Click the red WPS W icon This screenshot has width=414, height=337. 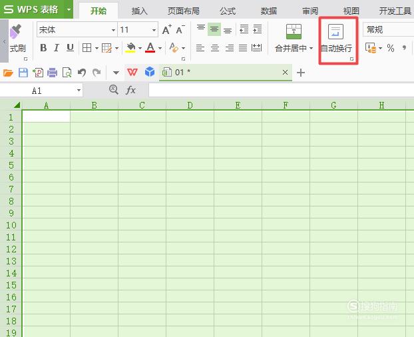pos(132,72)
